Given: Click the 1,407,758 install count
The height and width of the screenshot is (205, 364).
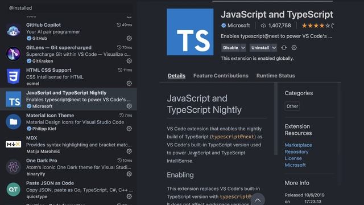Looking at the screenshot, I should click(279, 26).
